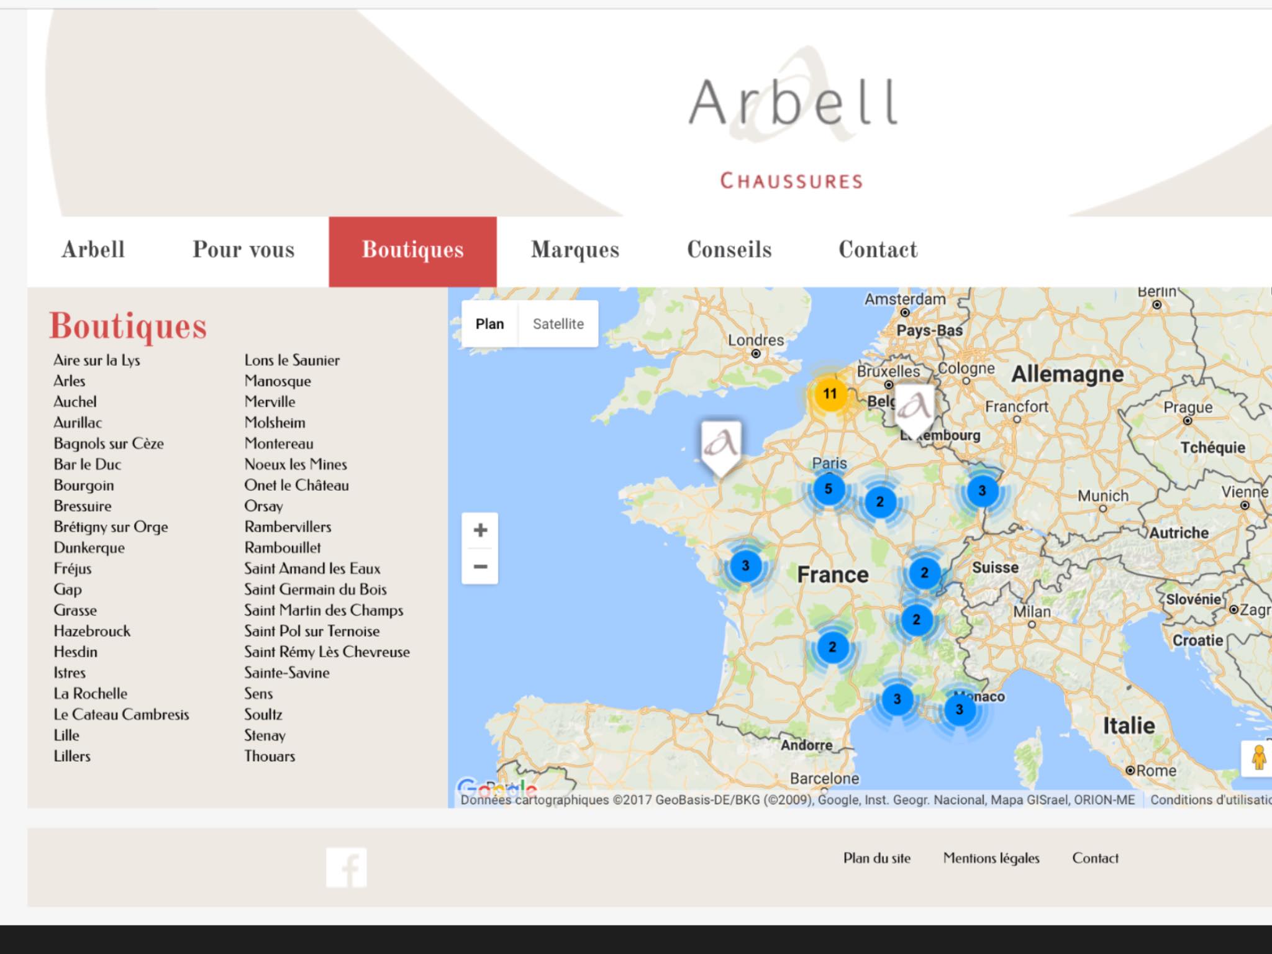This screenshot has width=1272, height=954.
Task: Switch map to Satellite view
Action: point(558,324)
